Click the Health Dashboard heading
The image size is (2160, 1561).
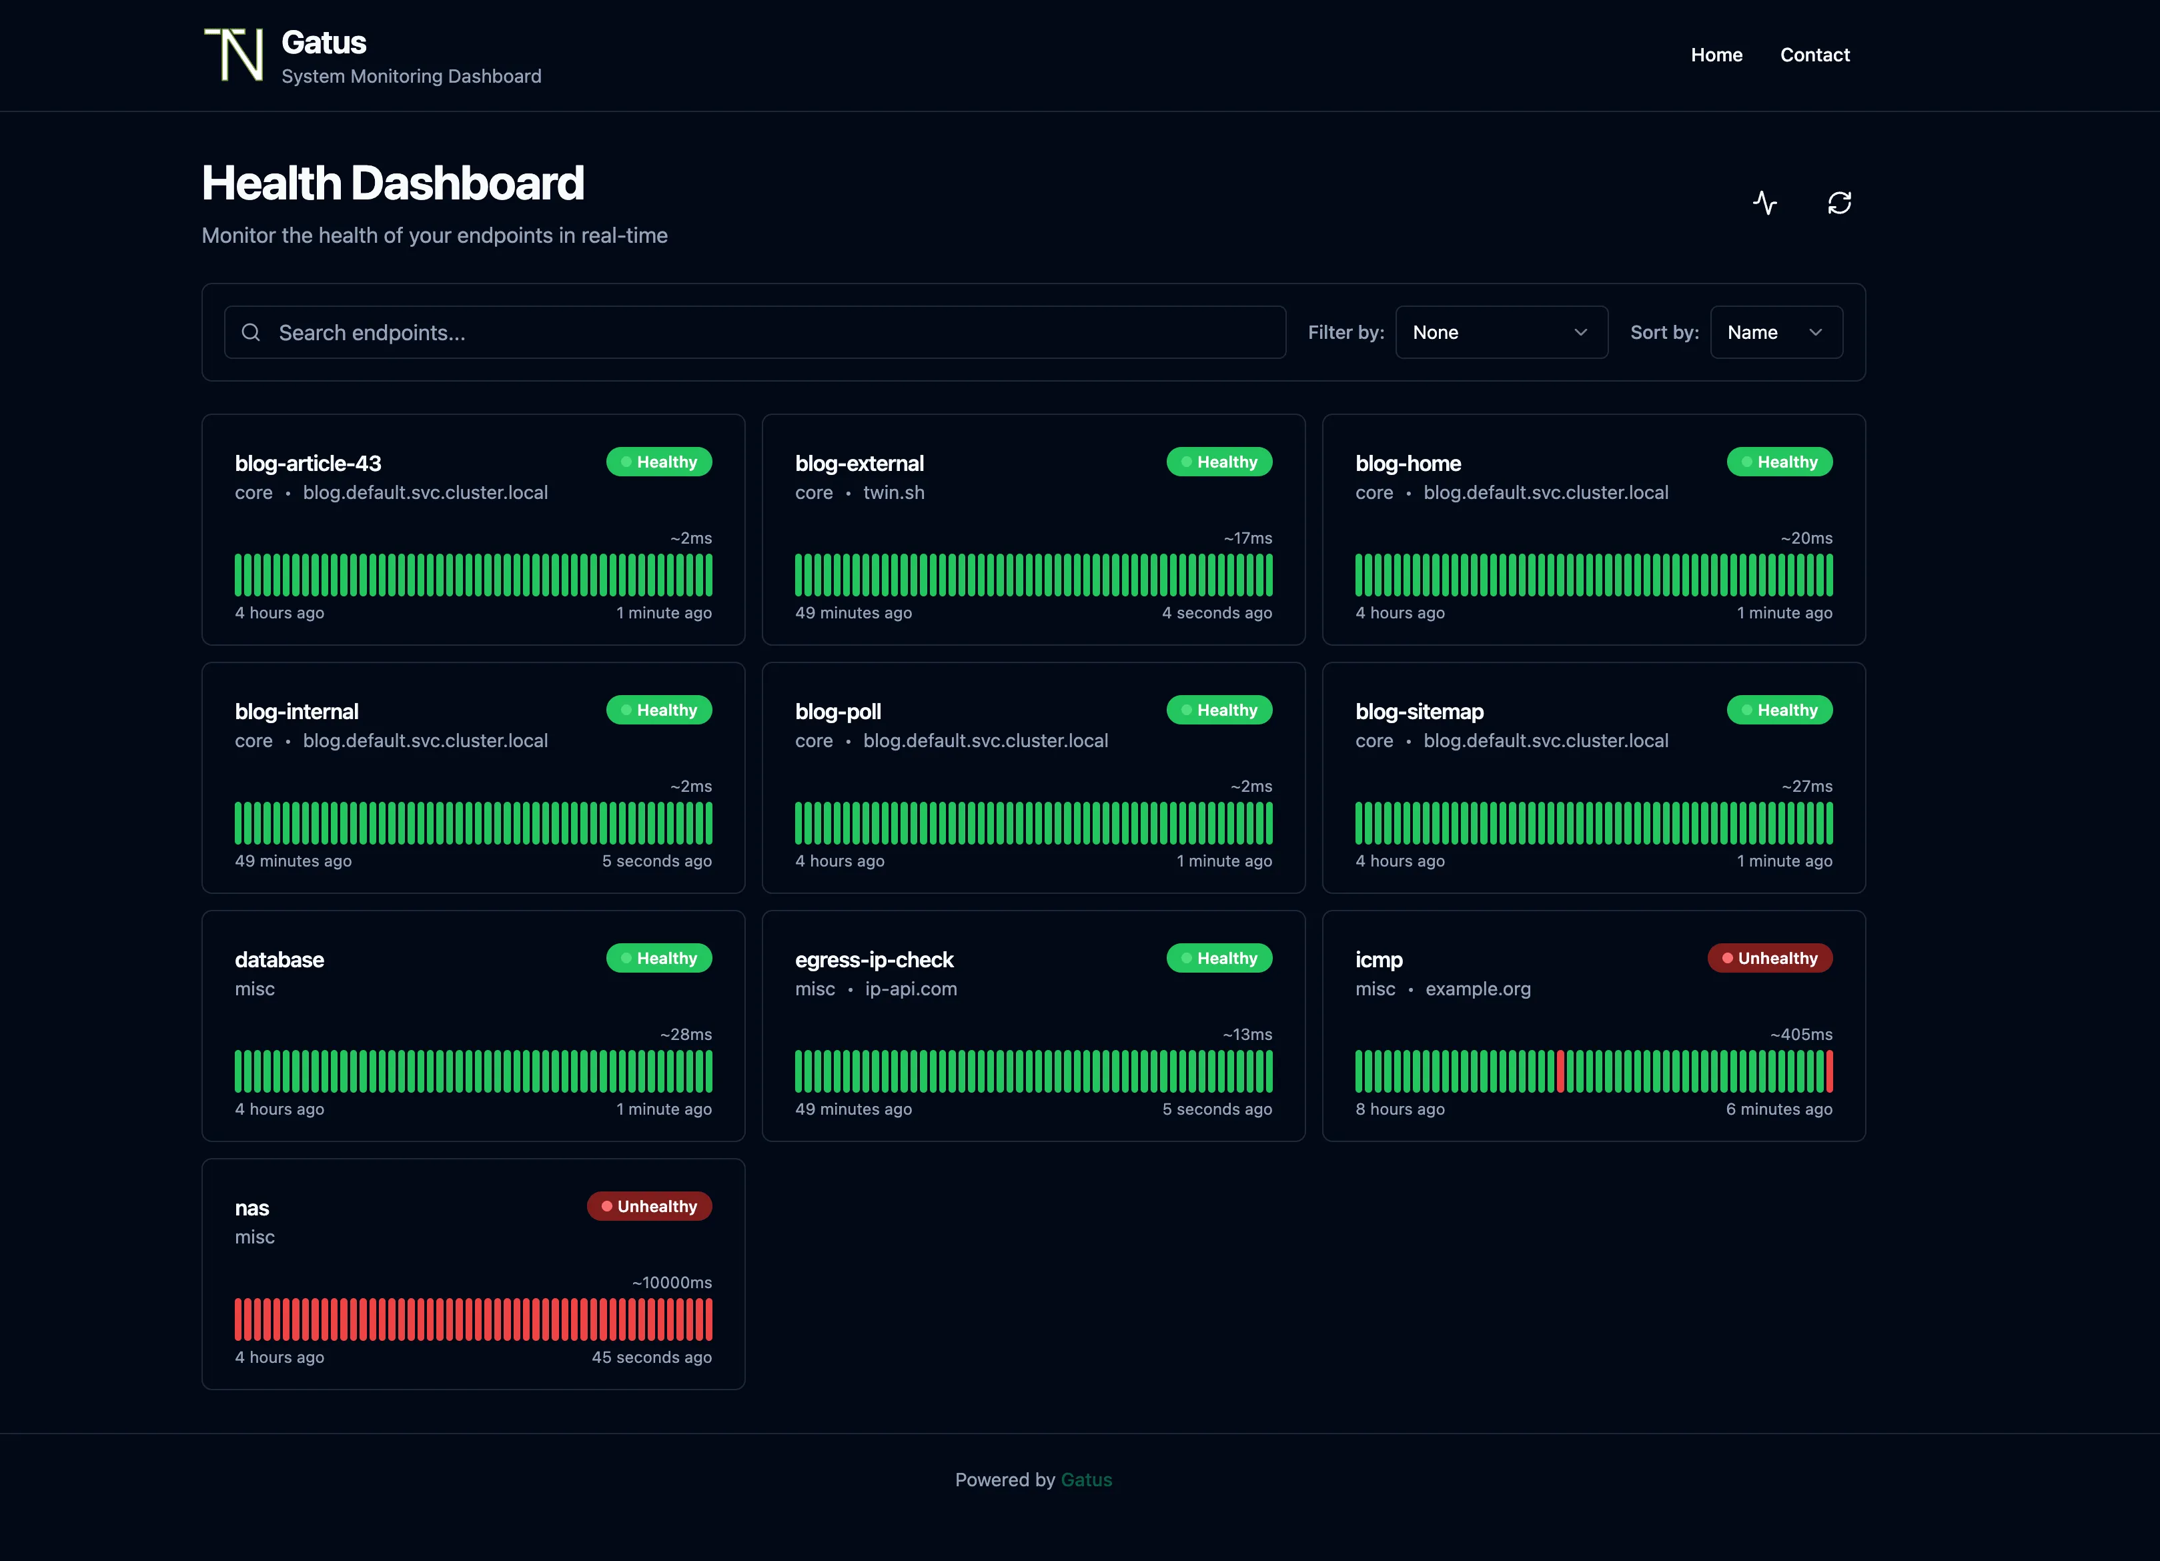[392, 183]
